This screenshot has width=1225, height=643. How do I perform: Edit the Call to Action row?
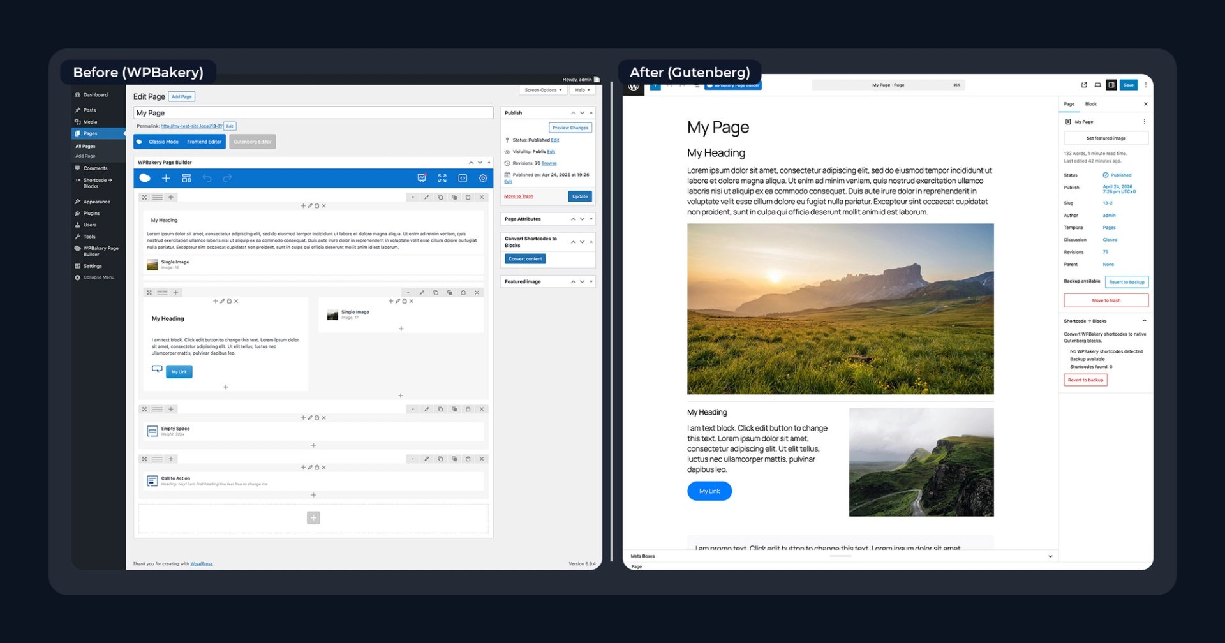(x=427, y=459)
